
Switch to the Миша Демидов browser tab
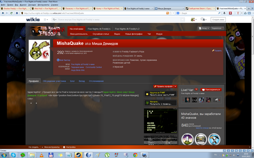coord(169,8)
